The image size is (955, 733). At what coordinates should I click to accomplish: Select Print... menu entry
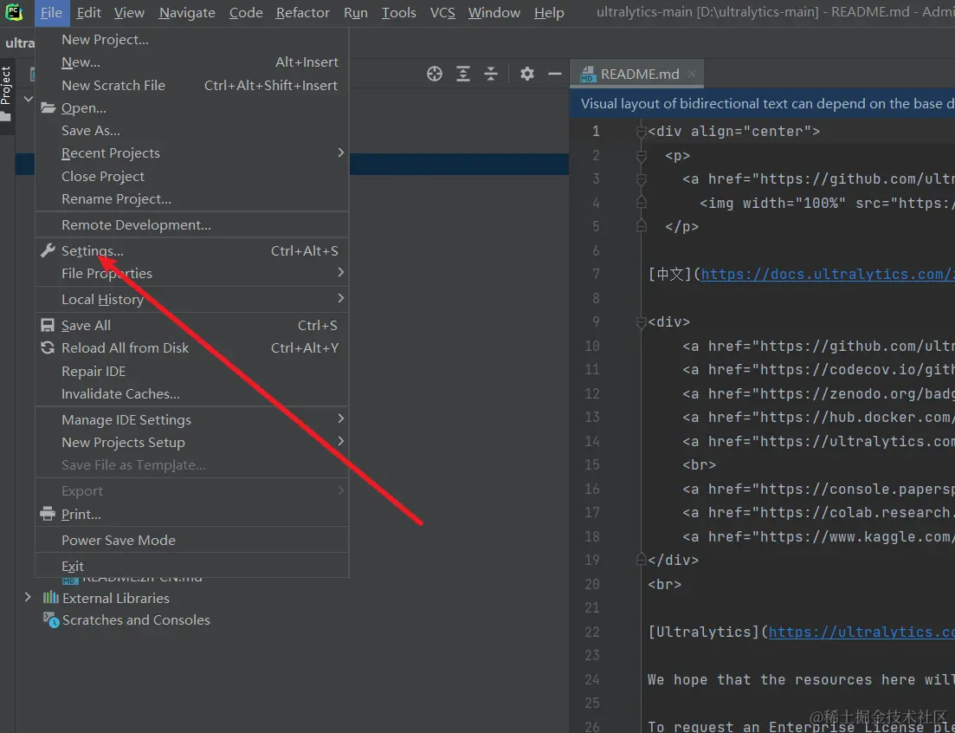[192, 515]
